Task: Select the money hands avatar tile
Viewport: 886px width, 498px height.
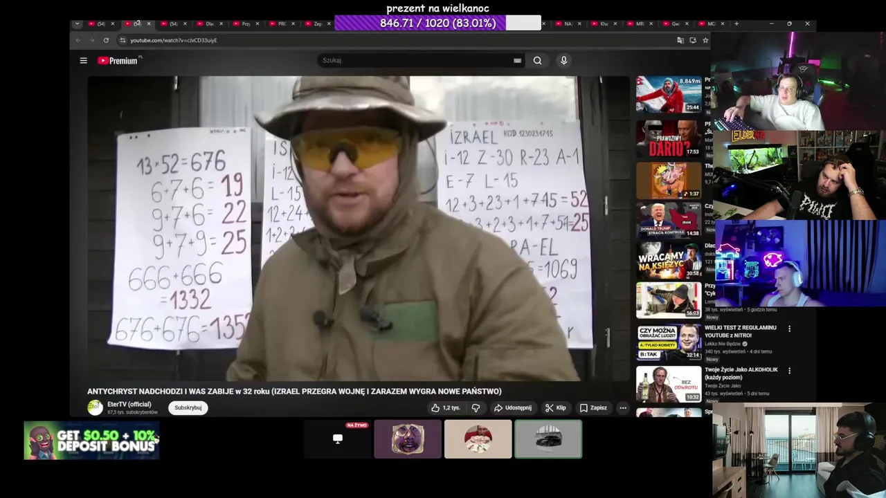Action: (478, 439)
